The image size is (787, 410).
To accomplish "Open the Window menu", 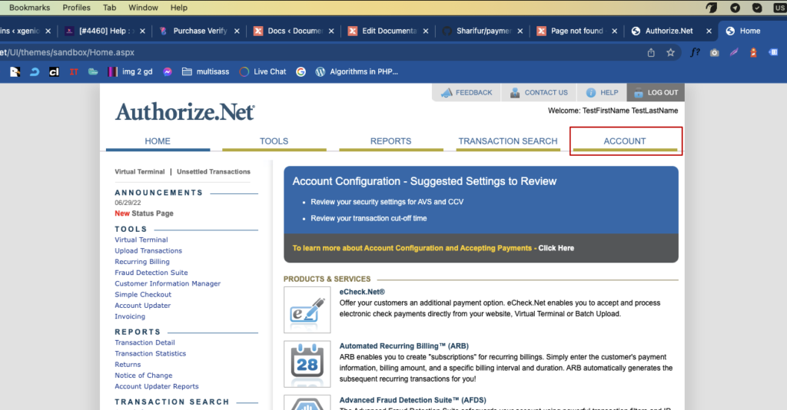I will coord(143,8).
